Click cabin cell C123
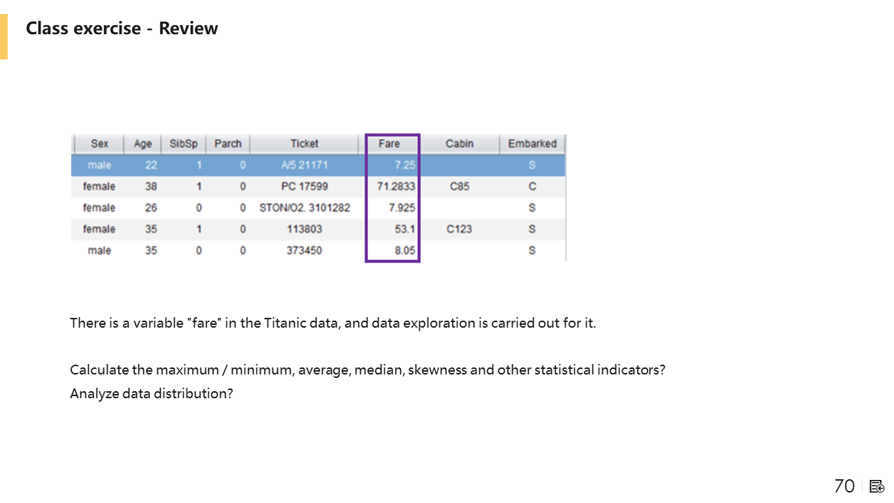894x503 pixels. pos(459,229)
